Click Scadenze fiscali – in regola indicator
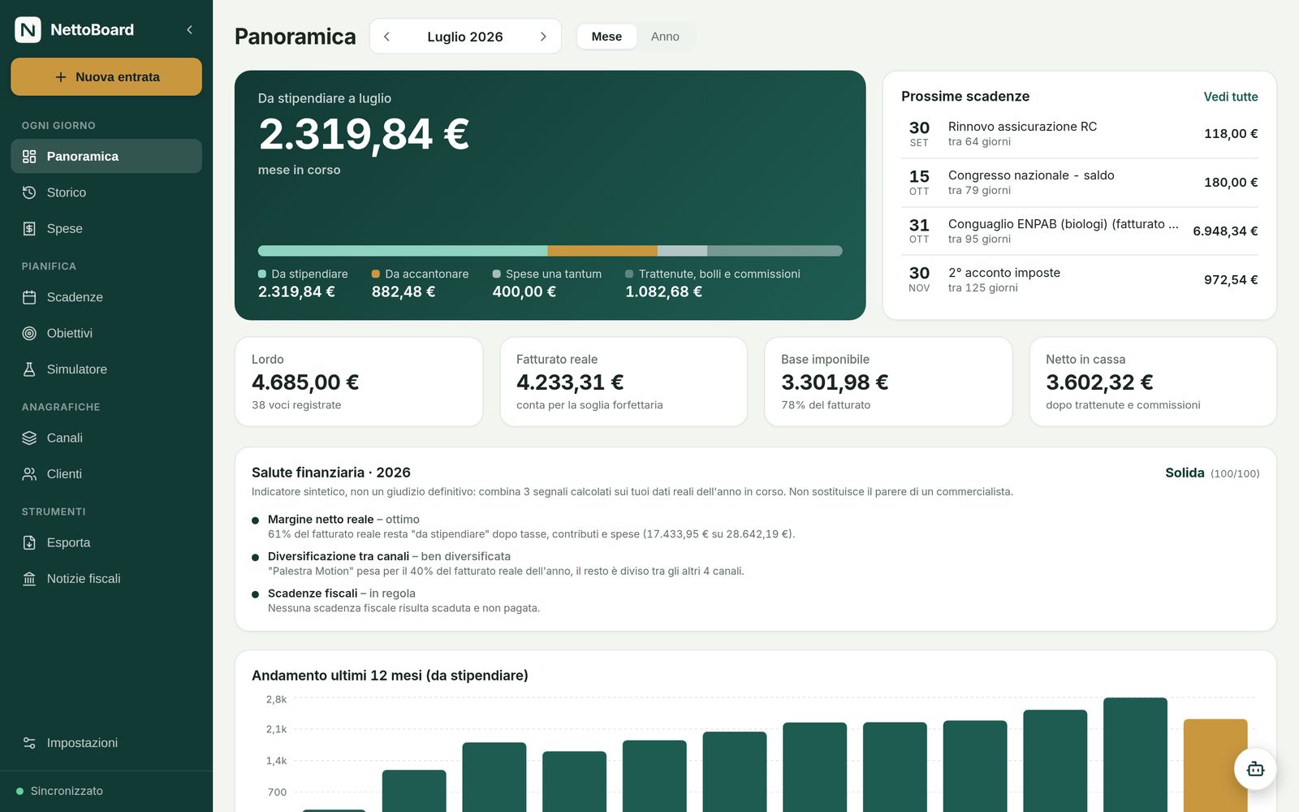This screenshot has width=1299, height=812. (395, 600)
